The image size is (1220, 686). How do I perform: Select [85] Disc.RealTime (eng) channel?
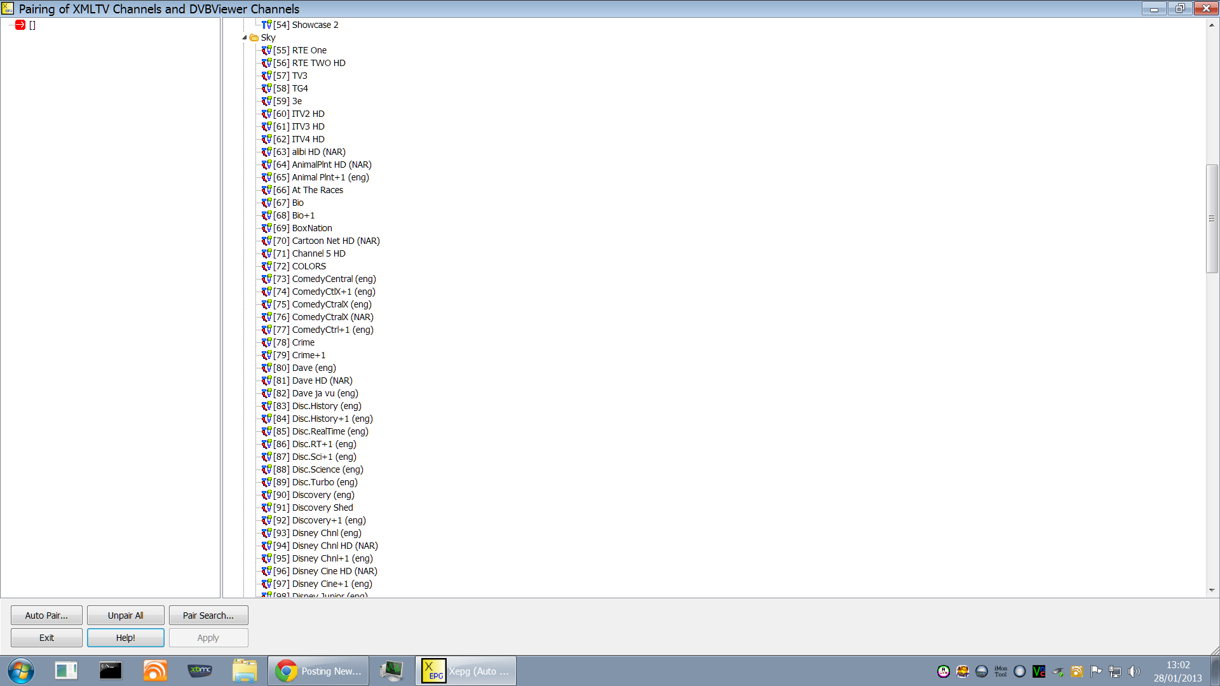click(x=321, y=431)
